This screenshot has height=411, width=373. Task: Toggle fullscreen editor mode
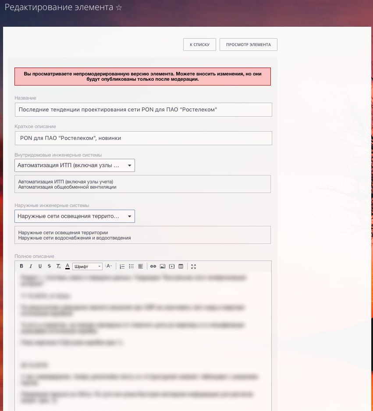(194, 266)
